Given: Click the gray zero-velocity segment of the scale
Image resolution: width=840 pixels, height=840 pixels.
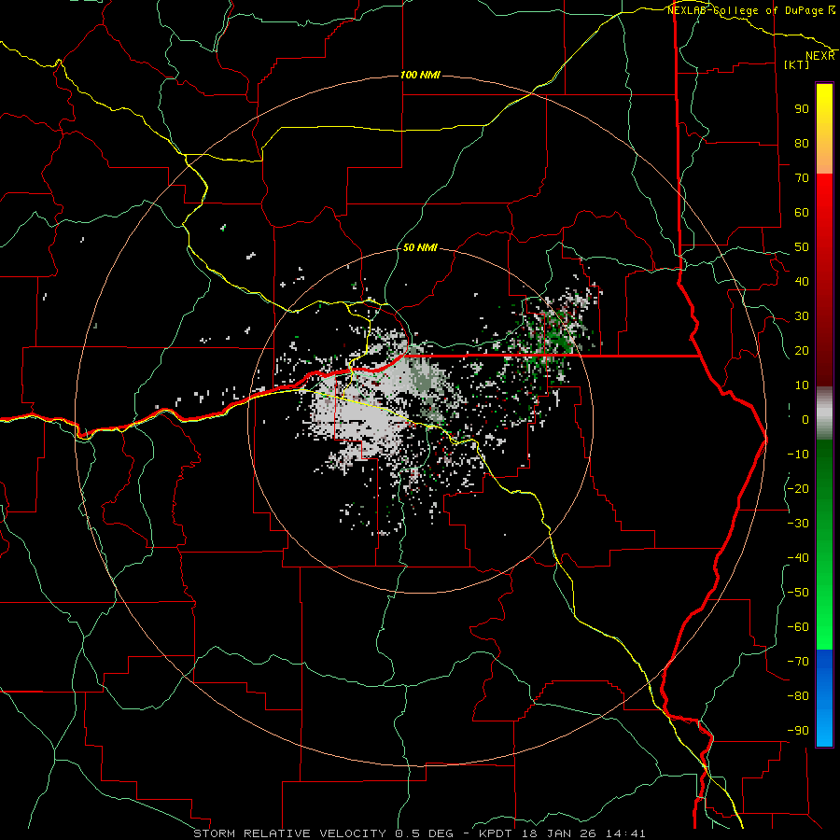Looking at the screenshot, I should (x=824, y=413).
